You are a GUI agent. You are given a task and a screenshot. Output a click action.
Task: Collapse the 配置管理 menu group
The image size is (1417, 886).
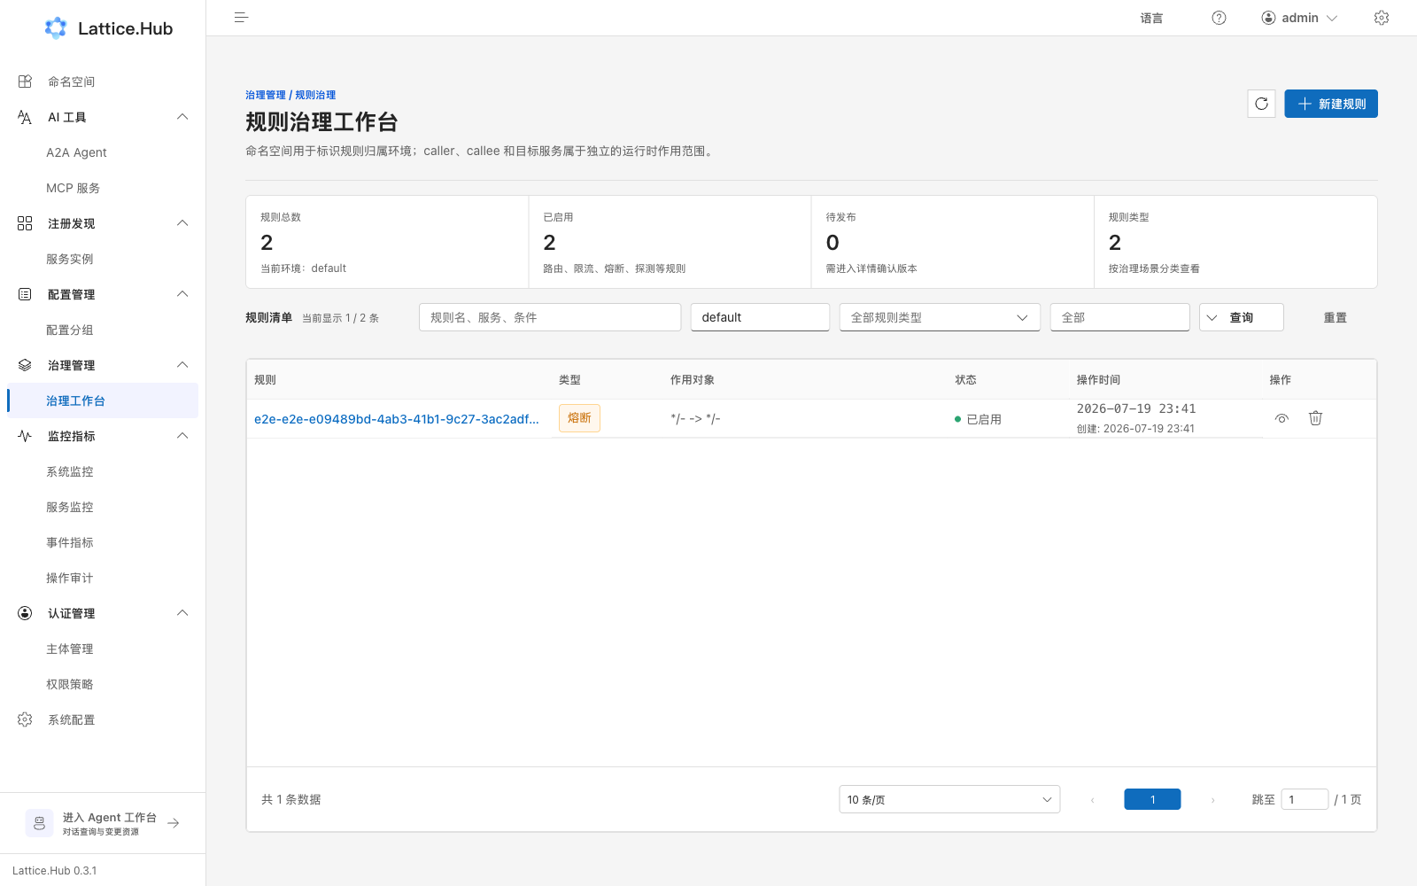click(182, 294)
